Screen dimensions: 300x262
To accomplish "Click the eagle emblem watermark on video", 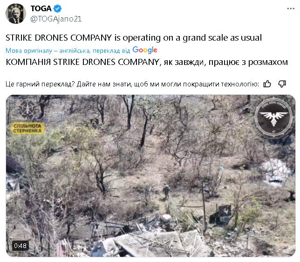I will tap(273, 117).
